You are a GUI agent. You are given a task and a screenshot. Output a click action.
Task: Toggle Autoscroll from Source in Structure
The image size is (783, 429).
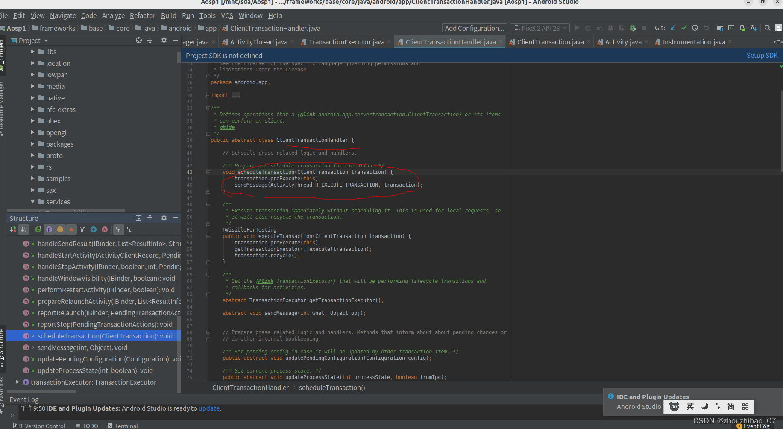[x=130, y=229]
